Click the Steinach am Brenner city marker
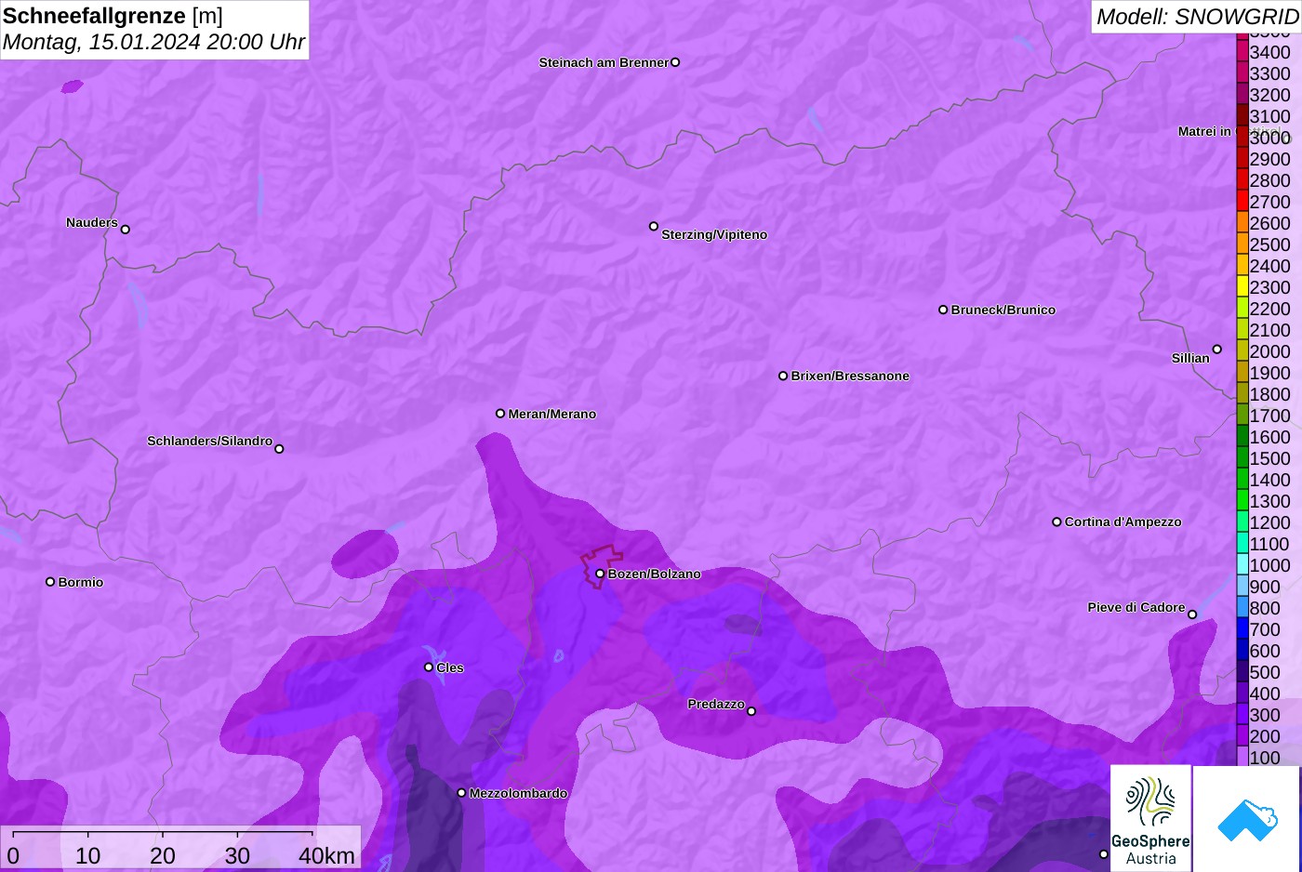Screen dimensions: 1302x872 (675, 62)
